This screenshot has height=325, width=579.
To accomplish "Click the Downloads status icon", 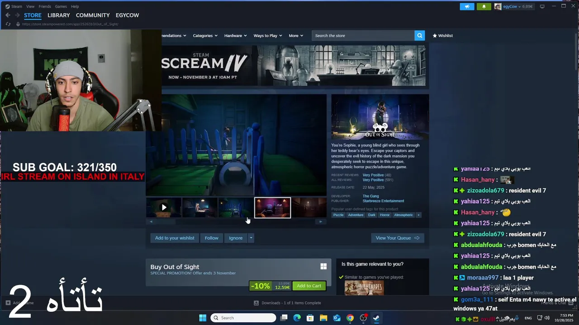I will pos(256,303).
